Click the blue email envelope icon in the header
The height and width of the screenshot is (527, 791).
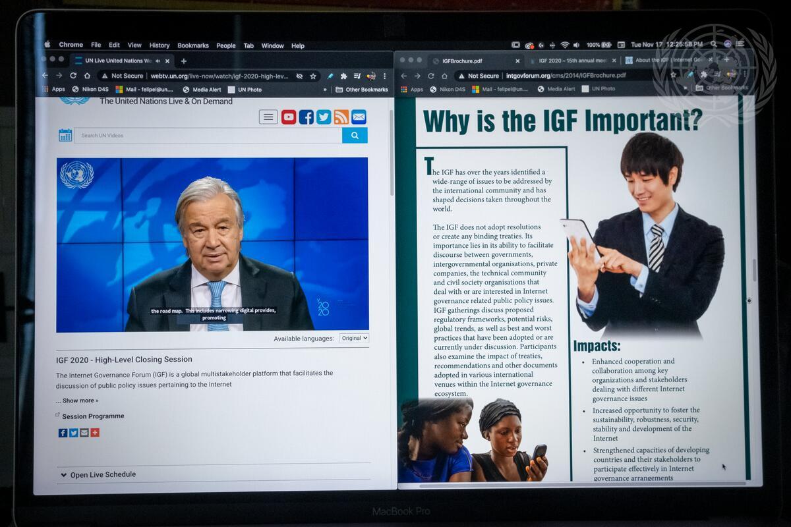359,117
